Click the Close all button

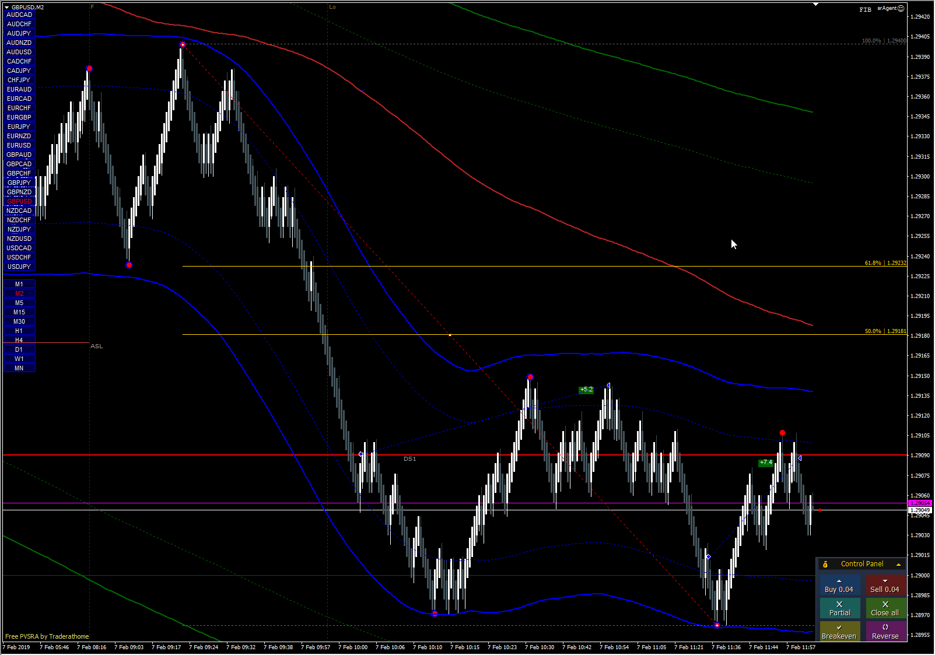click(885, 608)
